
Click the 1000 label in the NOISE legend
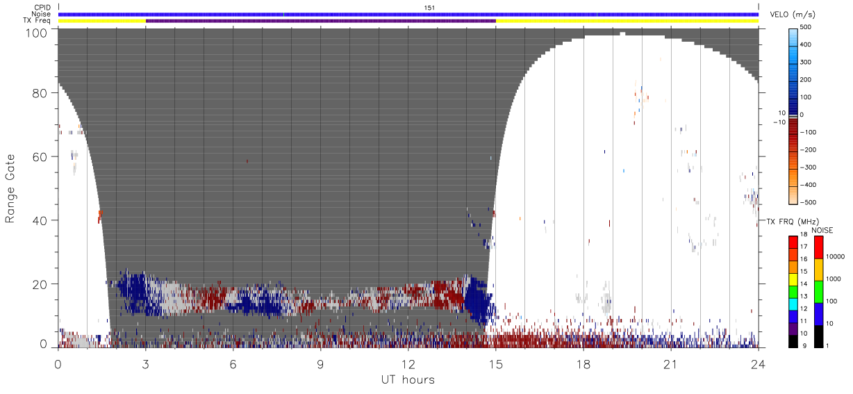click(x=833, y=279)
